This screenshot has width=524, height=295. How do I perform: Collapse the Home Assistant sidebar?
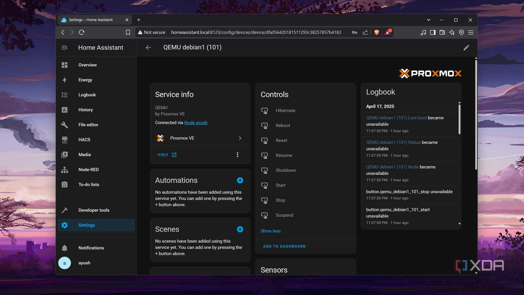pos(64,47)
